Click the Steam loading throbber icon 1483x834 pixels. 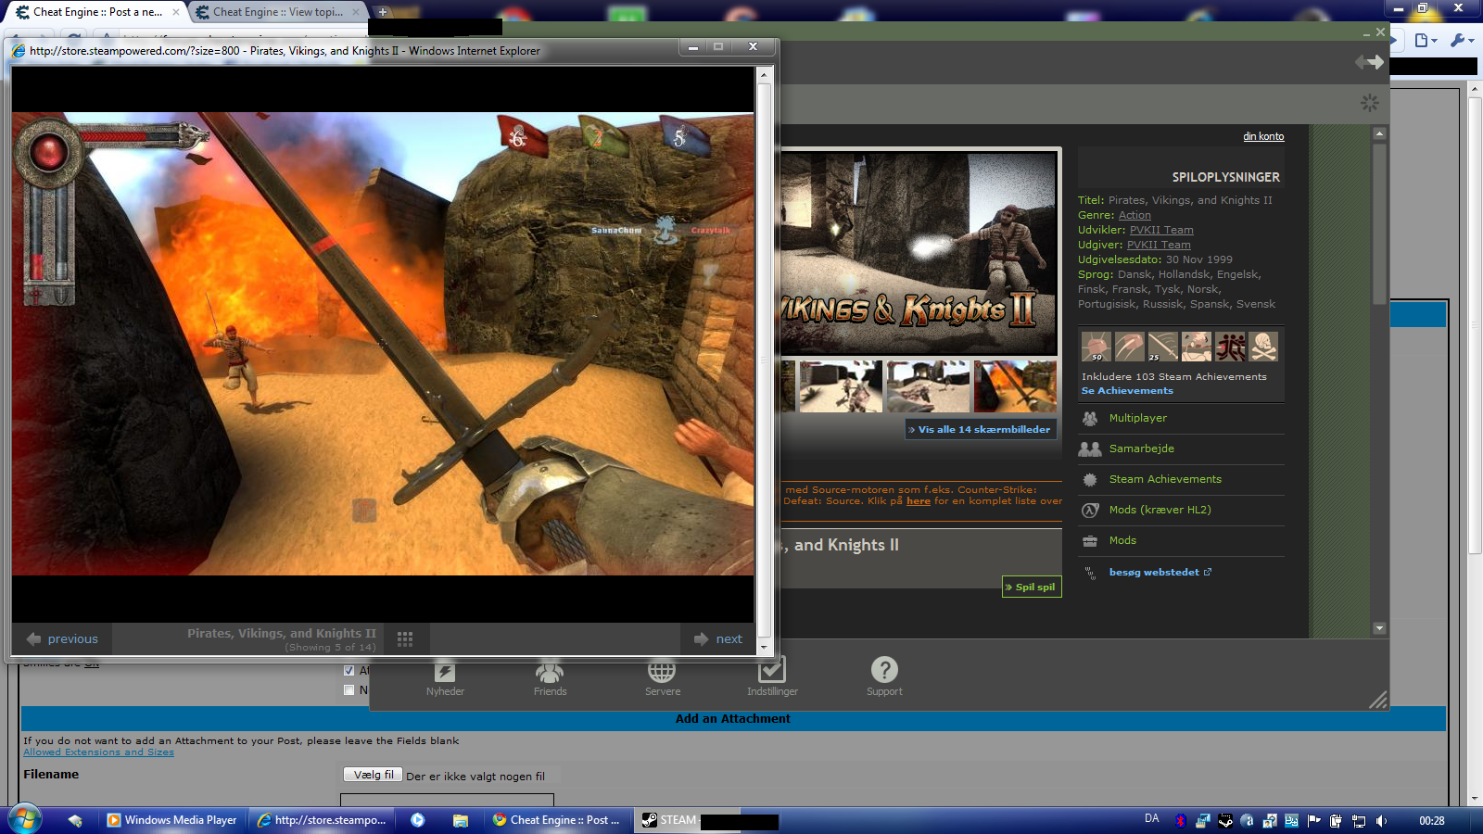(x=1369, y=103)
